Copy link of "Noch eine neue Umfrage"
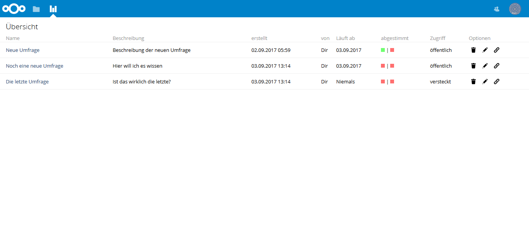 (x=497, y=66)
